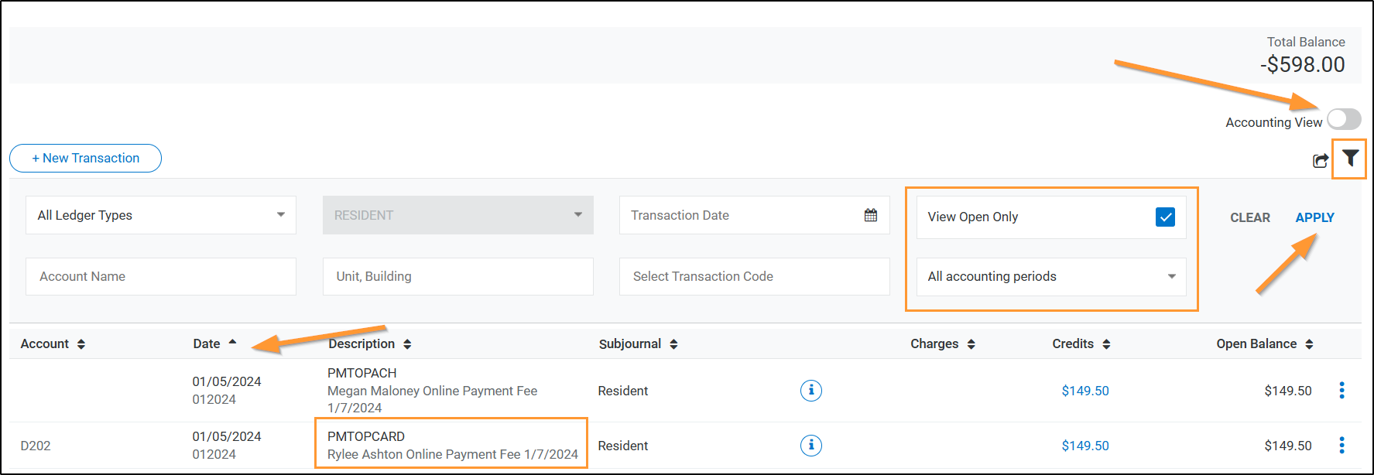Image resolution: width=1374 pixels, height=475 pixels.
Task: Click the New Transaction button
Action: (x=85, y=158)
